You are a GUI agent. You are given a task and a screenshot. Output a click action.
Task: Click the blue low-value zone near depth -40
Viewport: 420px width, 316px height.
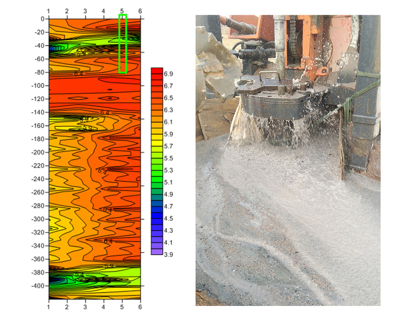coord(52,49)
